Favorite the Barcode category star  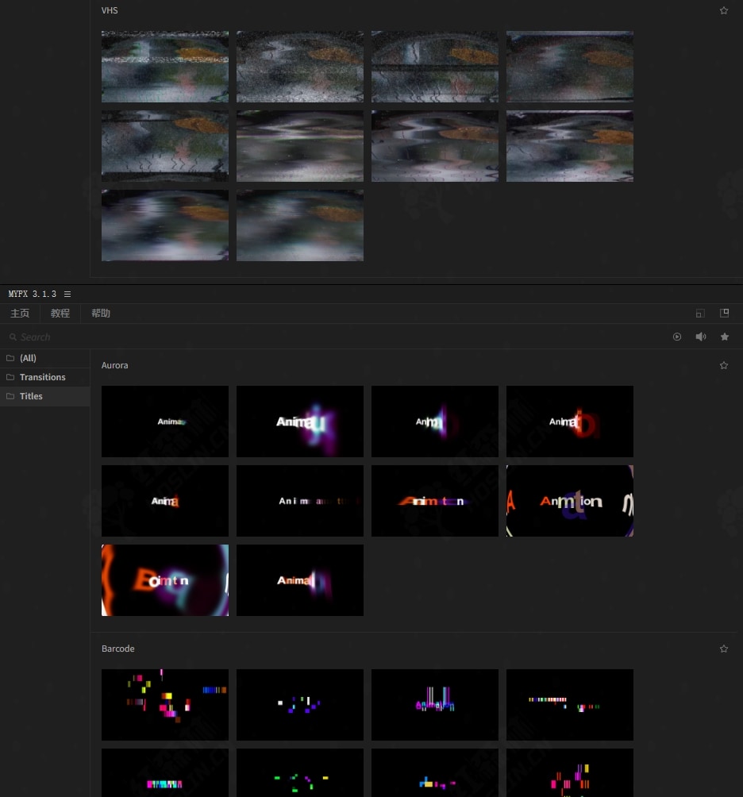click(724, 649)
